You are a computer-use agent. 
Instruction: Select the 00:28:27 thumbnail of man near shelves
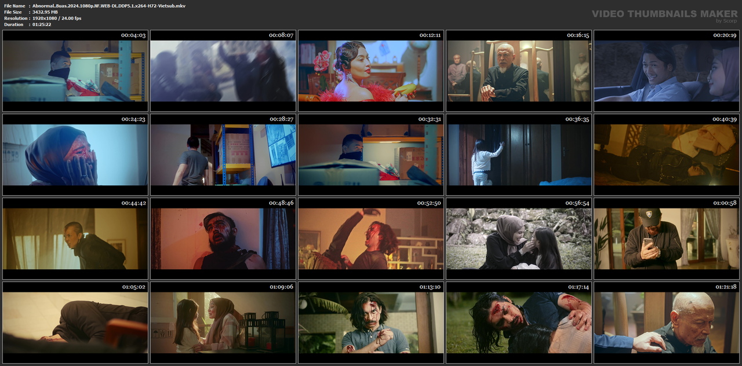click(x=223, y=155)
